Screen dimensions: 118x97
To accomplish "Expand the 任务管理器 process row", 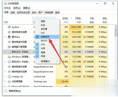I will [5, 82].
